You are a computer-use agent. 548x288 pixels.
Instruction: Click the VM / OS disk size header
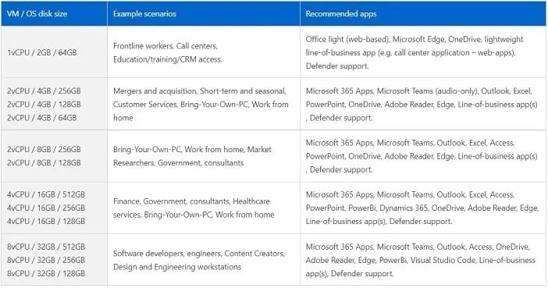click(37, 13)
